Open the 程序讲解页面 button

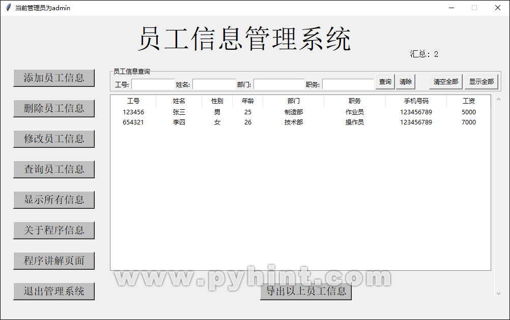pos(54,261)
